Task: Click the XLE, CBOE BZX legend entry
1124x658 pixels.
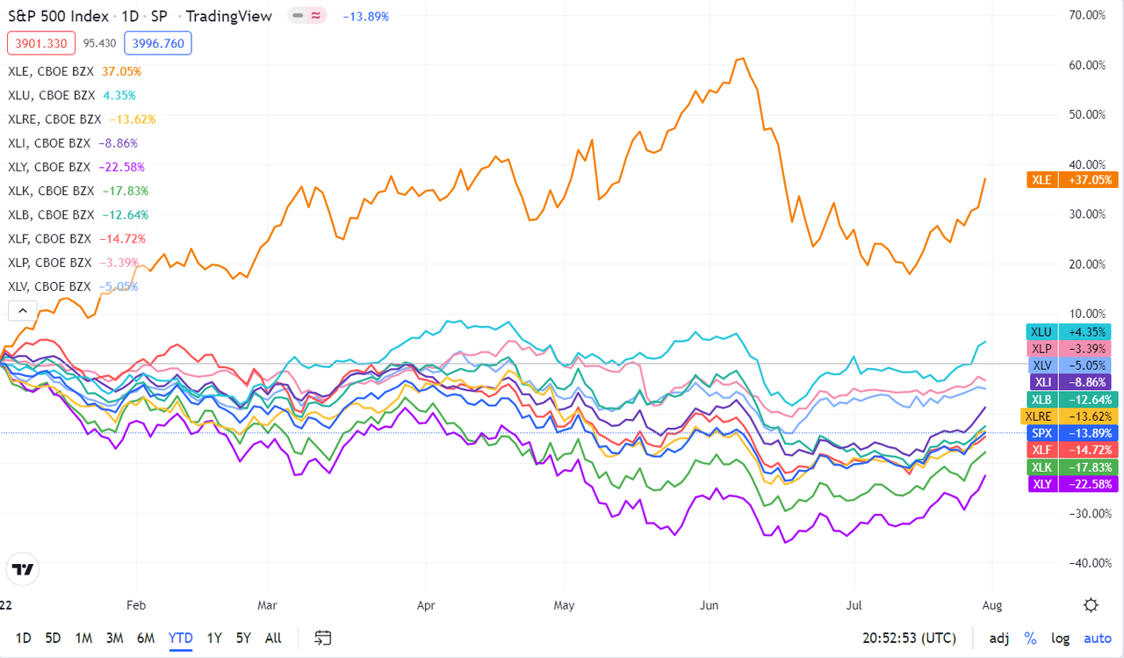Action: 52,71
